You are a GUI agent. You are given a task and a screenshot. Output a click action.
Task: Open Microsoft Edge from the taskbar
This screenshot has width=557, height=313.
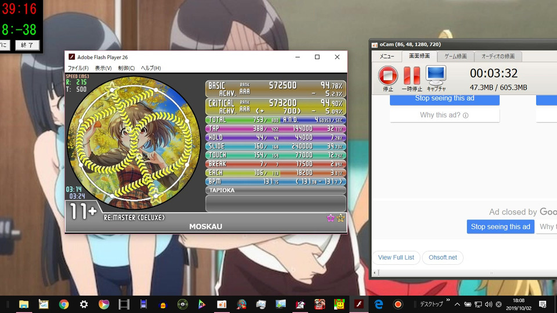(x=379, y=304)
